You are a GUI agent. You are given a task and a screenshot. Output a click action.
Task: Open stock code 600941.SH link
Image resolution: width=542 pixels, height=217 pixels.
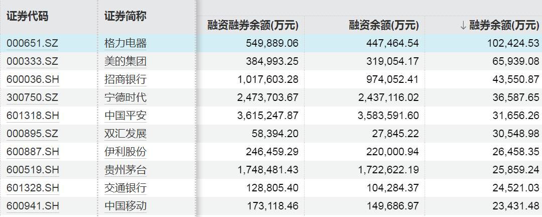tap(33, 206)
